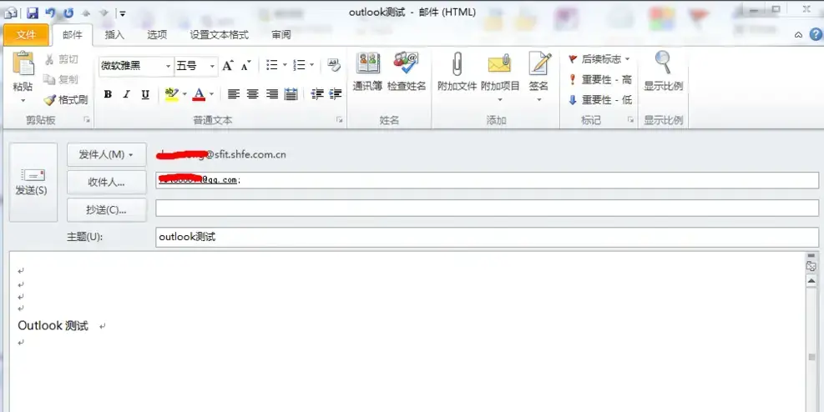Screen dimensions: 824x412
Task: Click in the 收件人 address field
Action: (488, 180)
